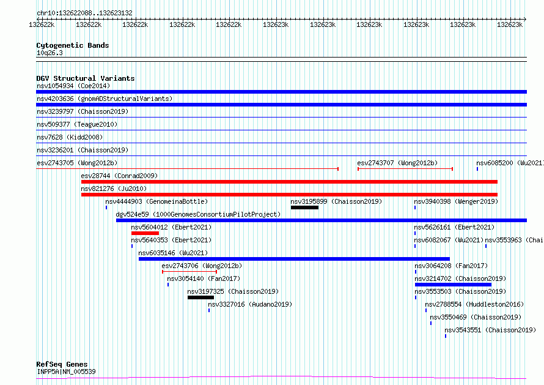
Task: Click the chr10:132622088..132623132 coordinate text
Action: tap(84, 13)
